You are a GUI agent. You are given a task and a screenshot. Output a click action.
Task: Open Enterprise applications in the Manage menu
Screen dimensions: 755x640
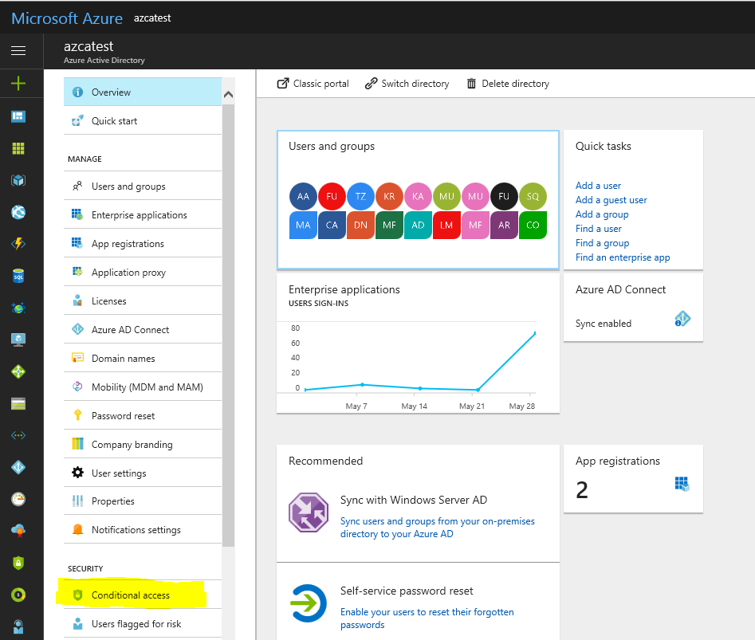point(143,214)
